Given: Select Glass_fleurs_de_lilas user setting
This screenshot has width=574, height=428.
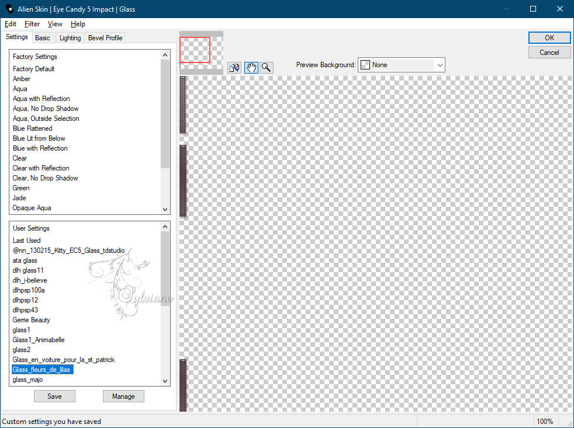Looking at the screenshot, I should click(x=43, y=370).
